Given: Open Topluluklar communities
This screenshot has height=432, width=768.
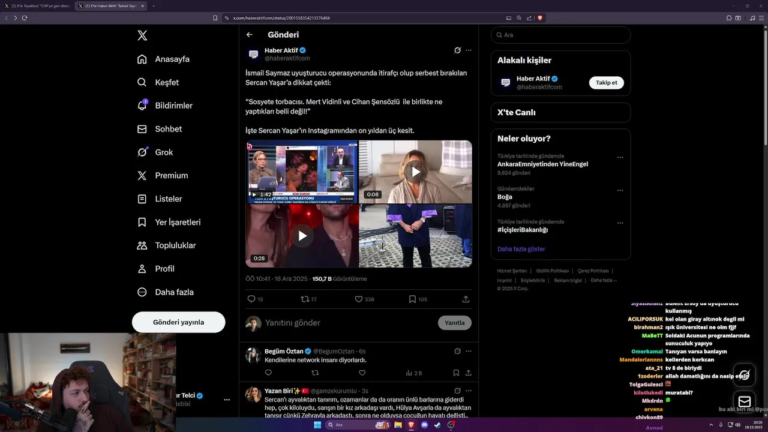Looking at the screenshot, I should [x=167, y=245].
